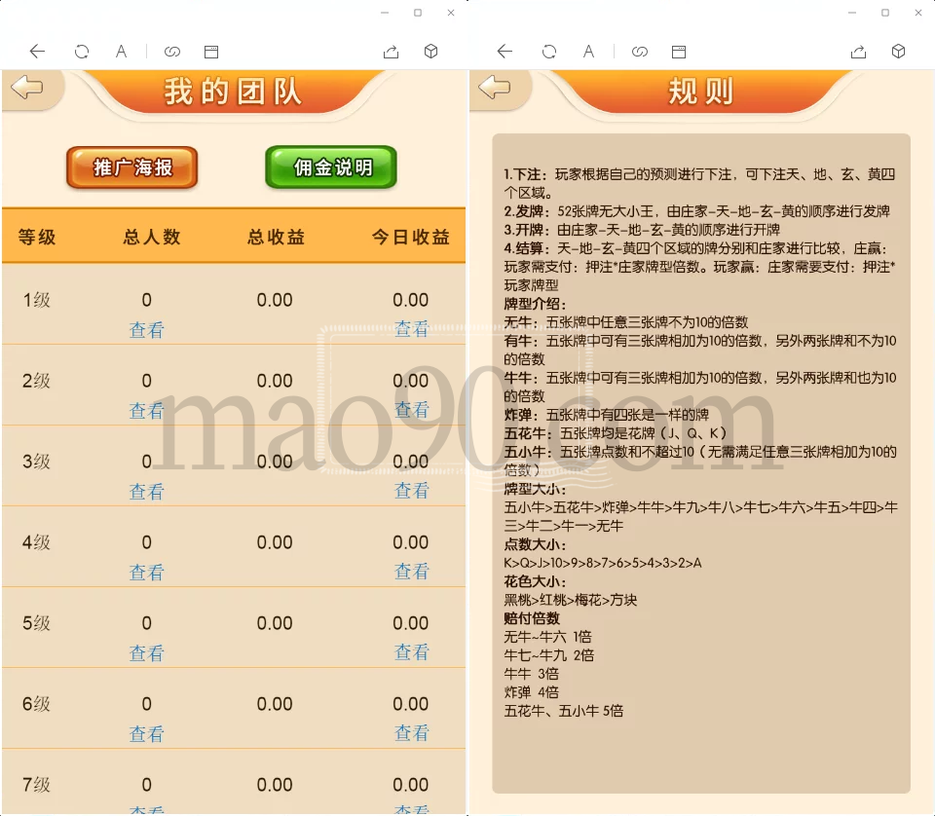Refresh the 我的团队 page using the reload icon
Screen dimensions: 935x816
point(82,52)
